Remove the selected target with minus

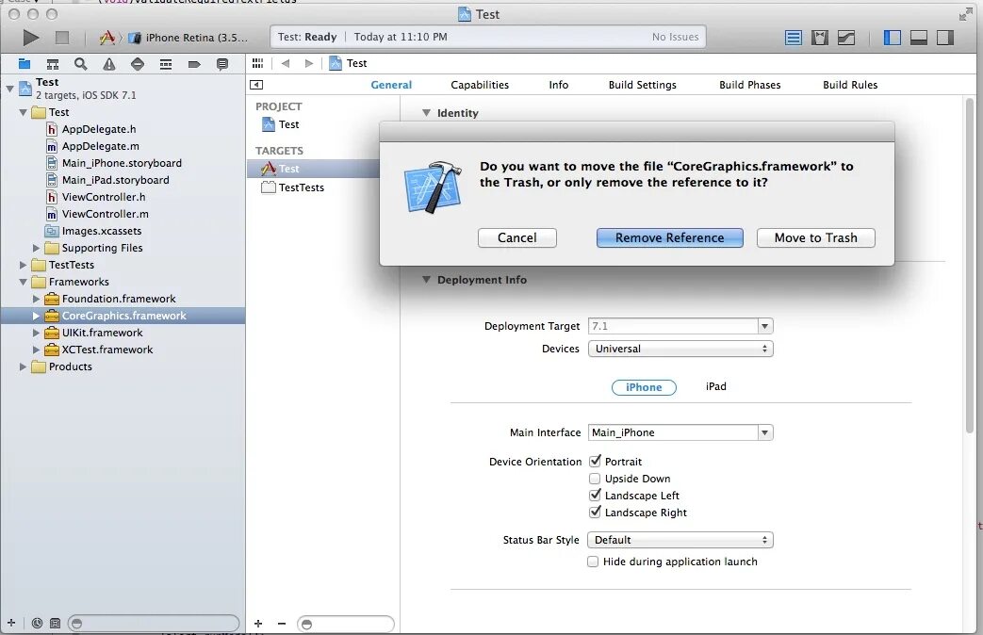coord(282,624)
